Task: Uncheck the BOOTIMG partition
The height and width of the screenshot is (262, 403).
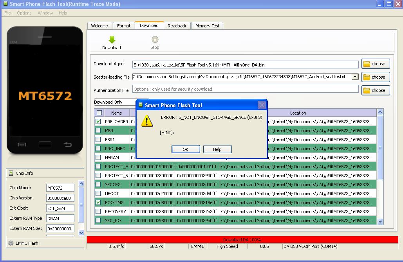Action: (98, 202)
